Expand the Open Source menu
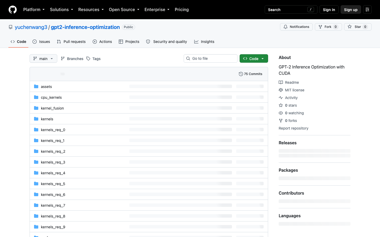380x237 pixels. tap(124, 9)
